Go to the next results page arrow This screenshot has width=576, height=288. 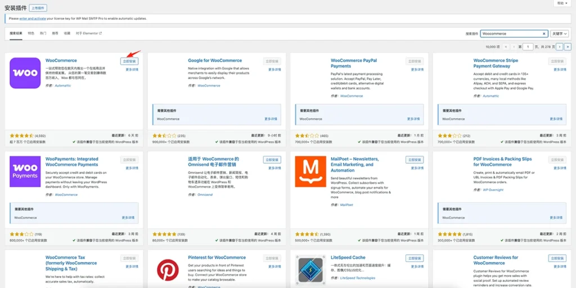pos(560,47)
